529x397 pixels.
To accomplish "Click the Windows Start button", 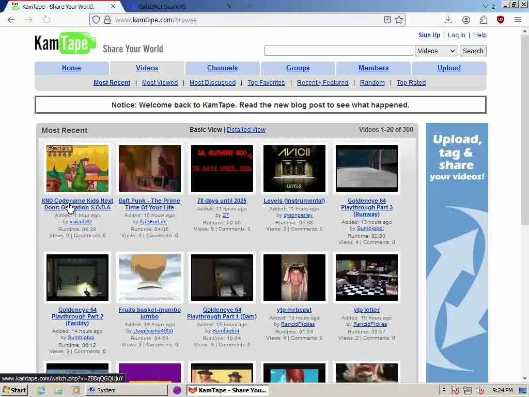I will coord(14,390).
